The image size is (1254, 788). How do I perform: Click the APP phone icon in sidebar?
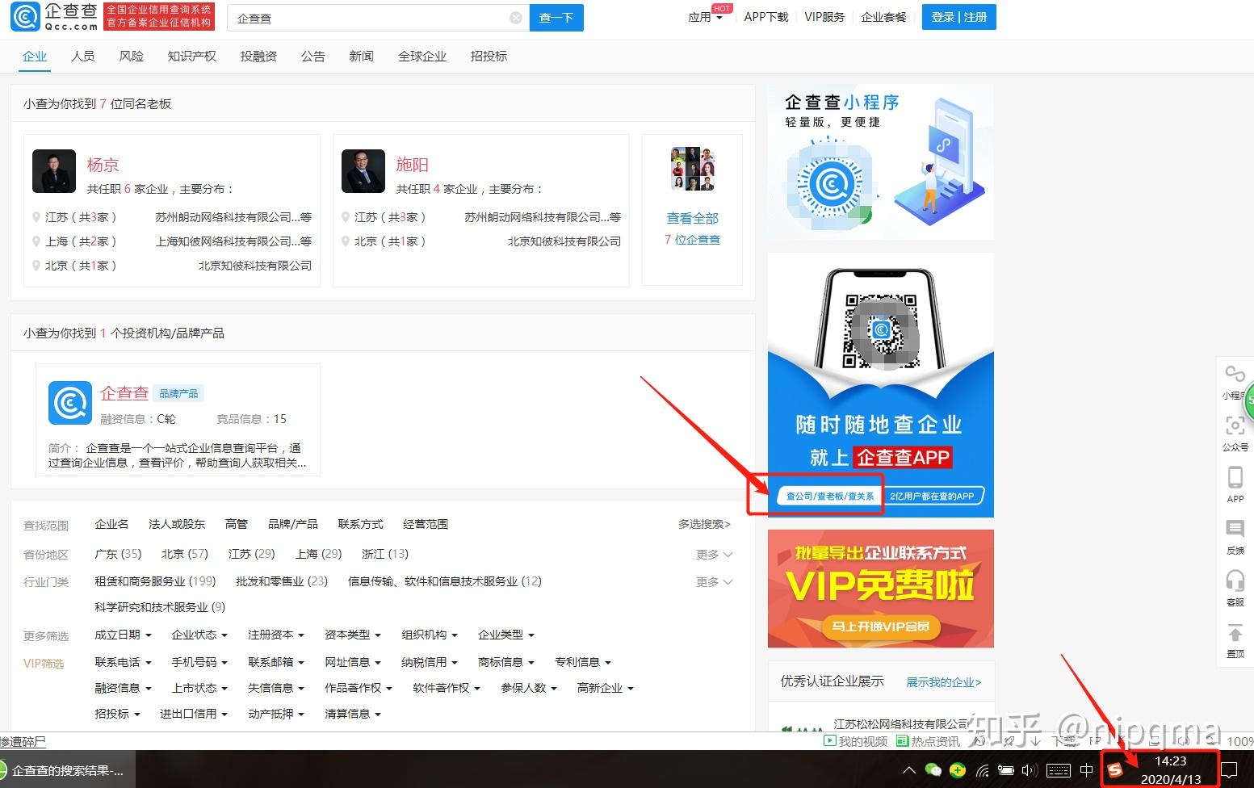[1235, 477]
